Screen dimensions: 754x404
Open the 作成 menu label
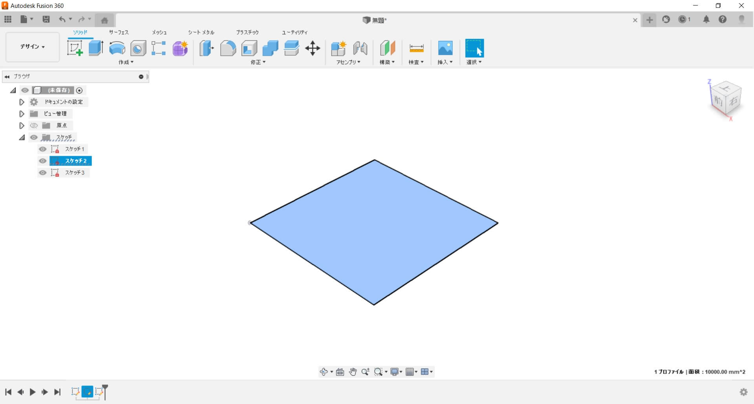click(126, 62)
